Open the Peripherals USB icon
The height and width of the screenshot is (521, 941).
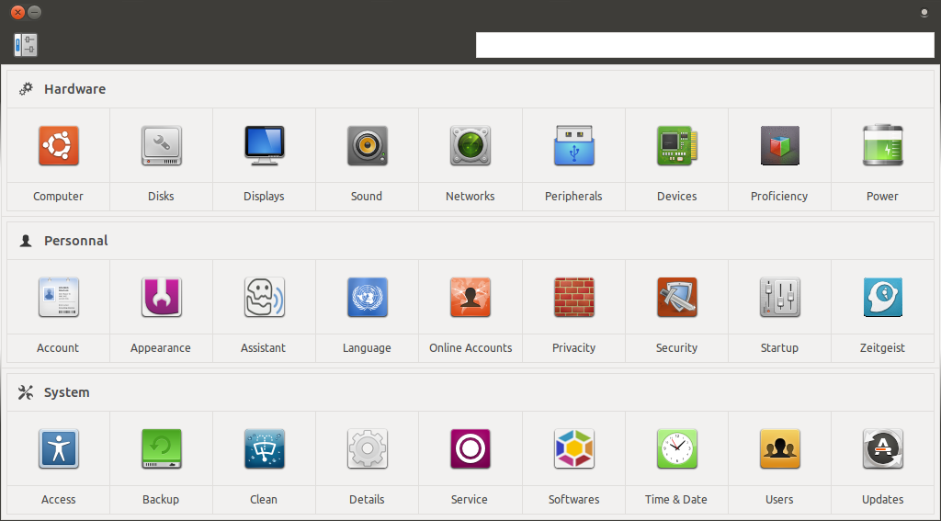(573, 145)
